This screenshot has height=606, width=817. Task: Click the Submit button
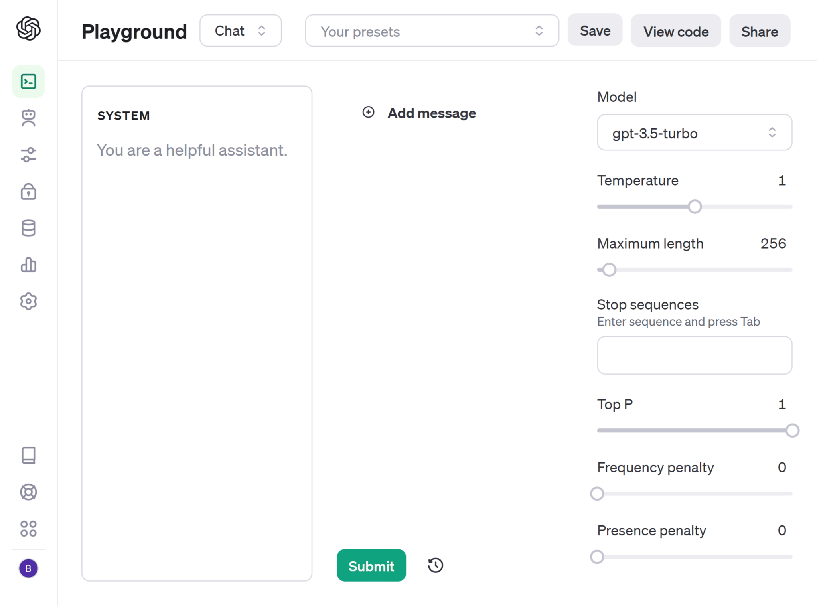371,565
